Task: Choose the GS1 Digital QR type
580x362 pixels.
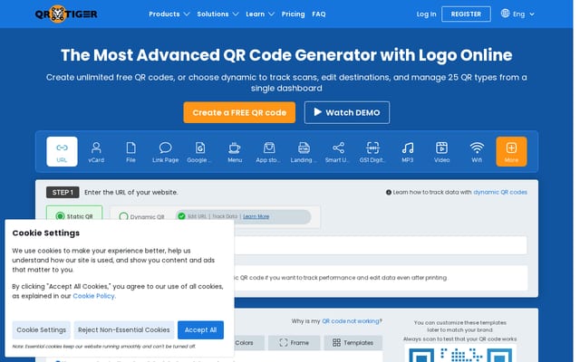Action: point(372,151)
